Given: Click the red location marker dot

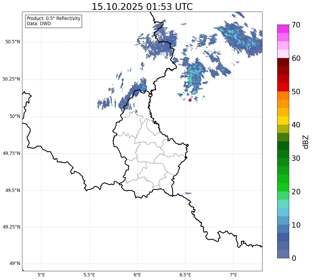Looking at the screenshot, I should 190,100.
